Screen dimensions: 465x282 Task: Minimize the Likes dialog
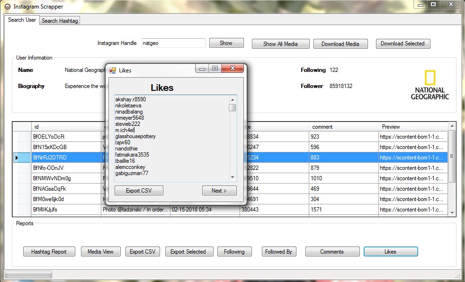point(202,69)
